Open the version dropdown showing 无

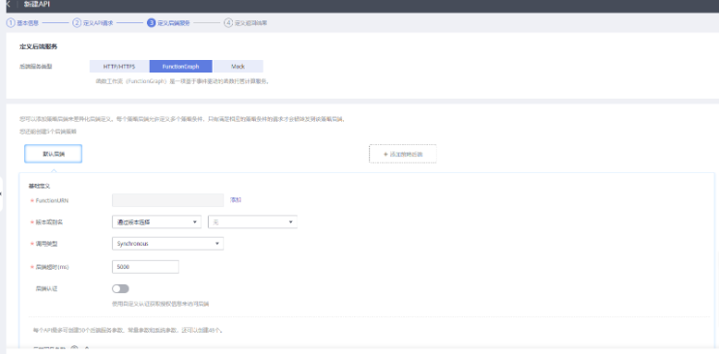click(x=252, y=222)
